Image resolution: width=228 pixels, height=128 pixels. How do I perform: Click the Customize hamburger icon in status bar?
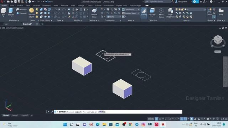pyautogui.click(x=226, y=119)
